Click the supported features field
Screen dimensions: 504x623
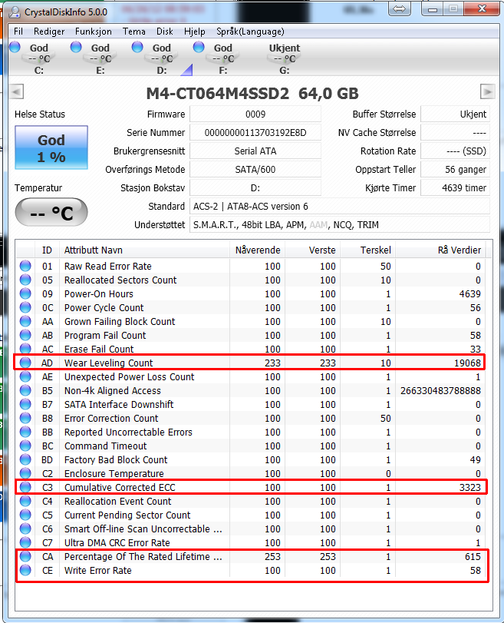pyautogui.click(x=340, y=225)
